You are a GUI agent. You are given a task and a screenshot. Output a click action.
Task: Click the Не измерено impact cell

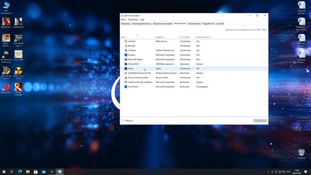tap(202, 87)
